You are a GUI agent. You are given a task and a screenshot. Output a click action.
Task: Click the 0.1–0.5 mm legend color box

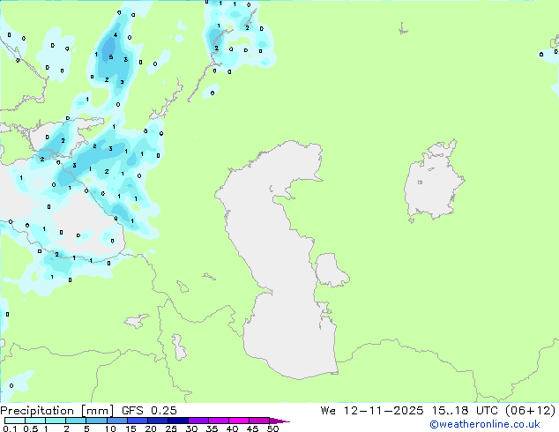click(15, 421)
